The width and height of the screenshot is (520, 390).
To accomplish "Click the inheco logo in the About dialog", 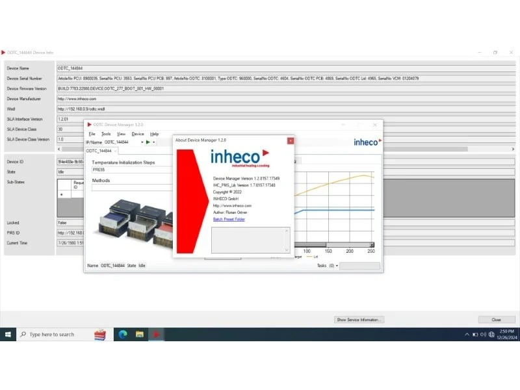I will [x=240, y=158].
